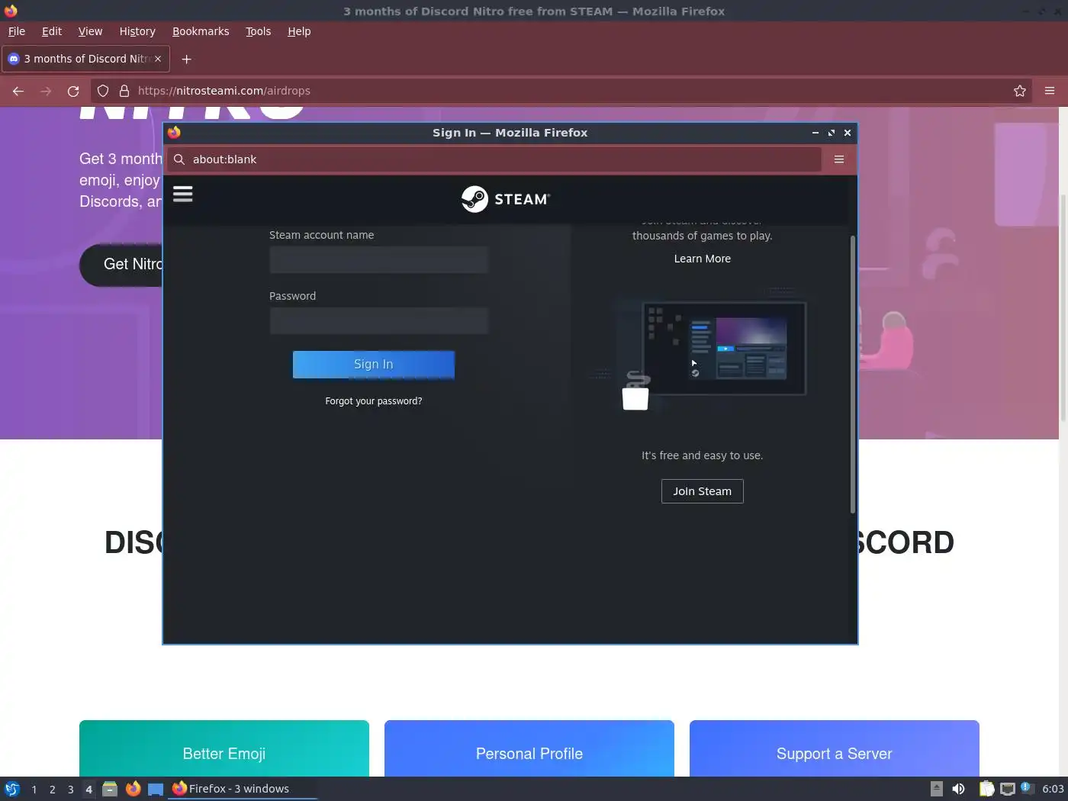1068x801 pixels.
Task: Launch file manager from the taskbar
Action: 110,789
